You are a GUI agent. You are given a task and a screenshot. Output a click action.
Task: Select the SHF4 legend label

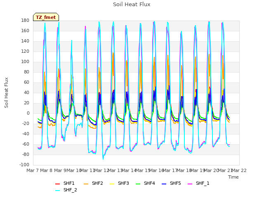point(149,183)
